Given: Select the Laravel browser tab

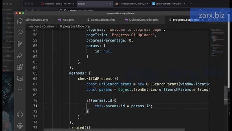Looking at the screenshot, I should tap(95, 4).
